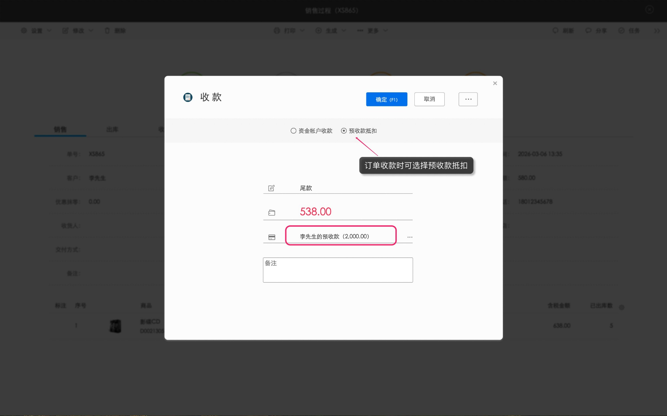Click the 生成 generate icon
The width and height of the screenshot is (667, 416).
318,30
